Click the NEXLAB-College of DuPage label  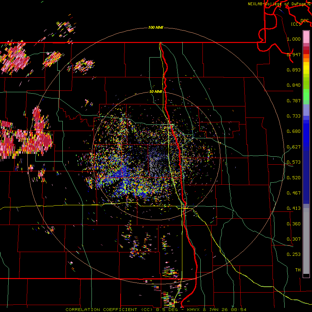point(277,4)
